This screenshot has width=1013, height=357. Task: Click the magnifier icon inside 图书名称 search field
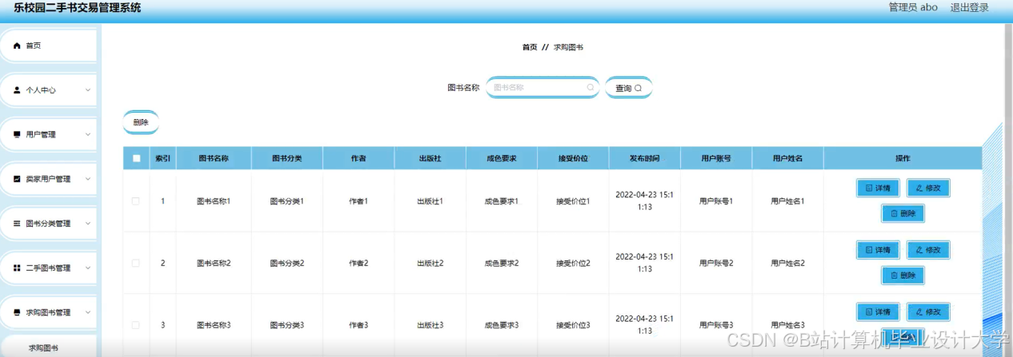pos(591,88)
